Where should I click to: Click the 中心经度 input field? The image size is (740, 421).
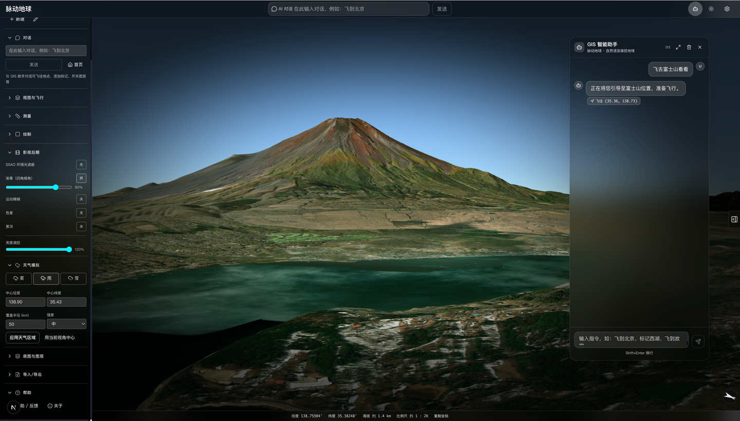point(26,302)
